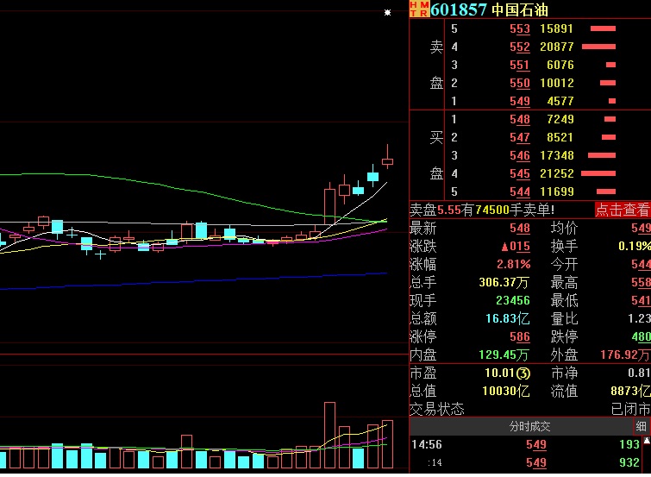This screenshot has height=477, width=651.
Task: Click the tallest red volume bar
Action: [329, 436]
